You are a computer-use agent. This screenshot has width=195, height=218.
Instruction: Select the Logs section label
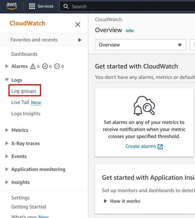point(17,80)
